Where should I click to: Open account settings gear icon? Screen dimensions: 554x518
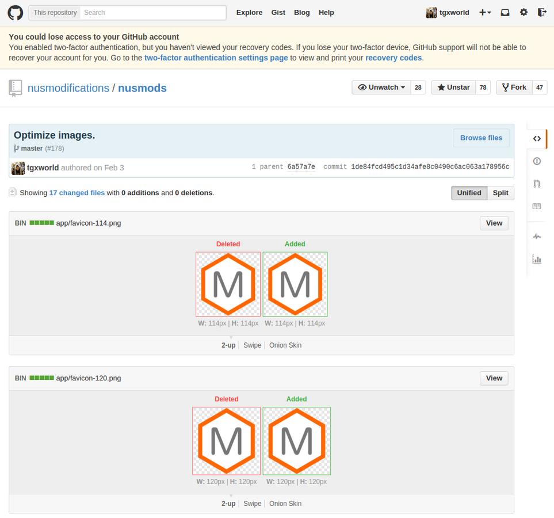tap(524, 13)
